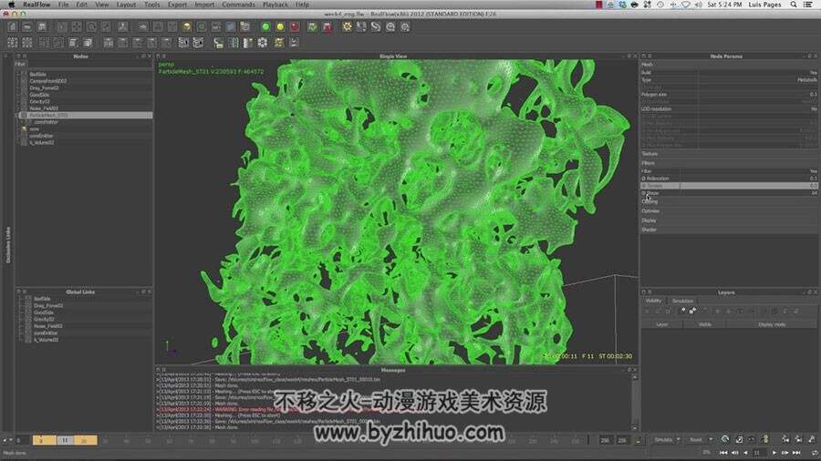Viewport: 821px width, 461px height.
Task: Click the axis tripod icon in toolbar
Action: (122, 26)
